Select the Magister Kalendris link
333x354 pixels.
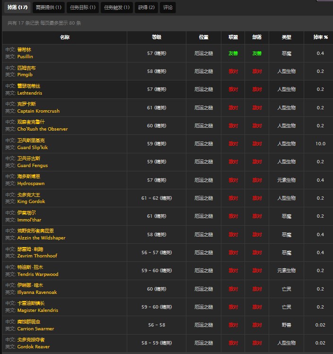[38, 310]
